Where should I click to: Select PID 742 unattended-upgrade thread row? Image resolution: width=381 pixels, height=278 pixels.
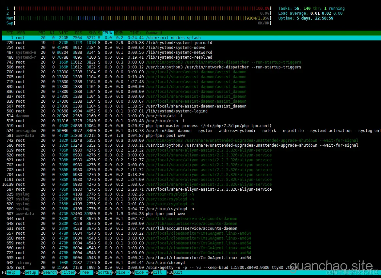(191, 140)
